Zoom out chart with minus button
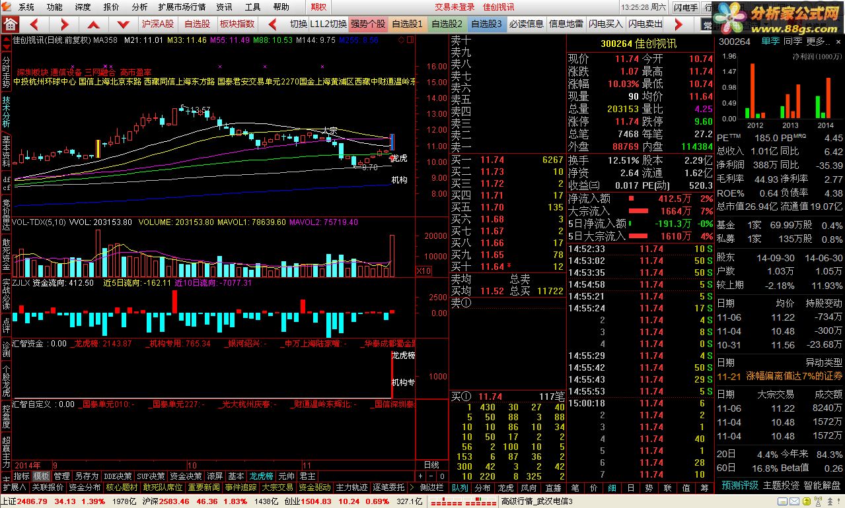 [431, 476]
